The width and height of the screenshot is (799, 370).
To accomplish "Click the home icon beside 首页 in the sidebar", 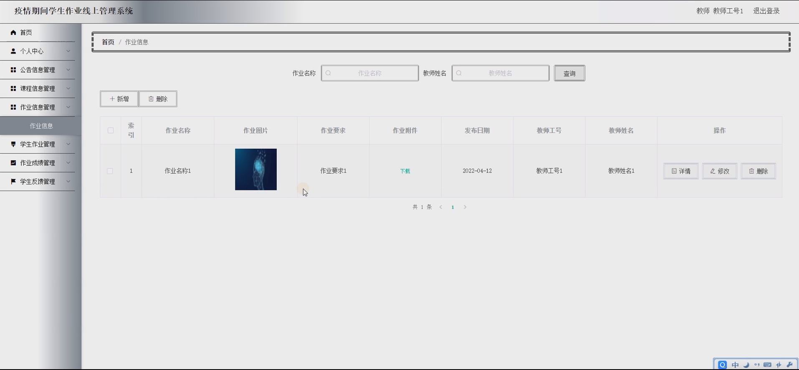I will point(13,32).
